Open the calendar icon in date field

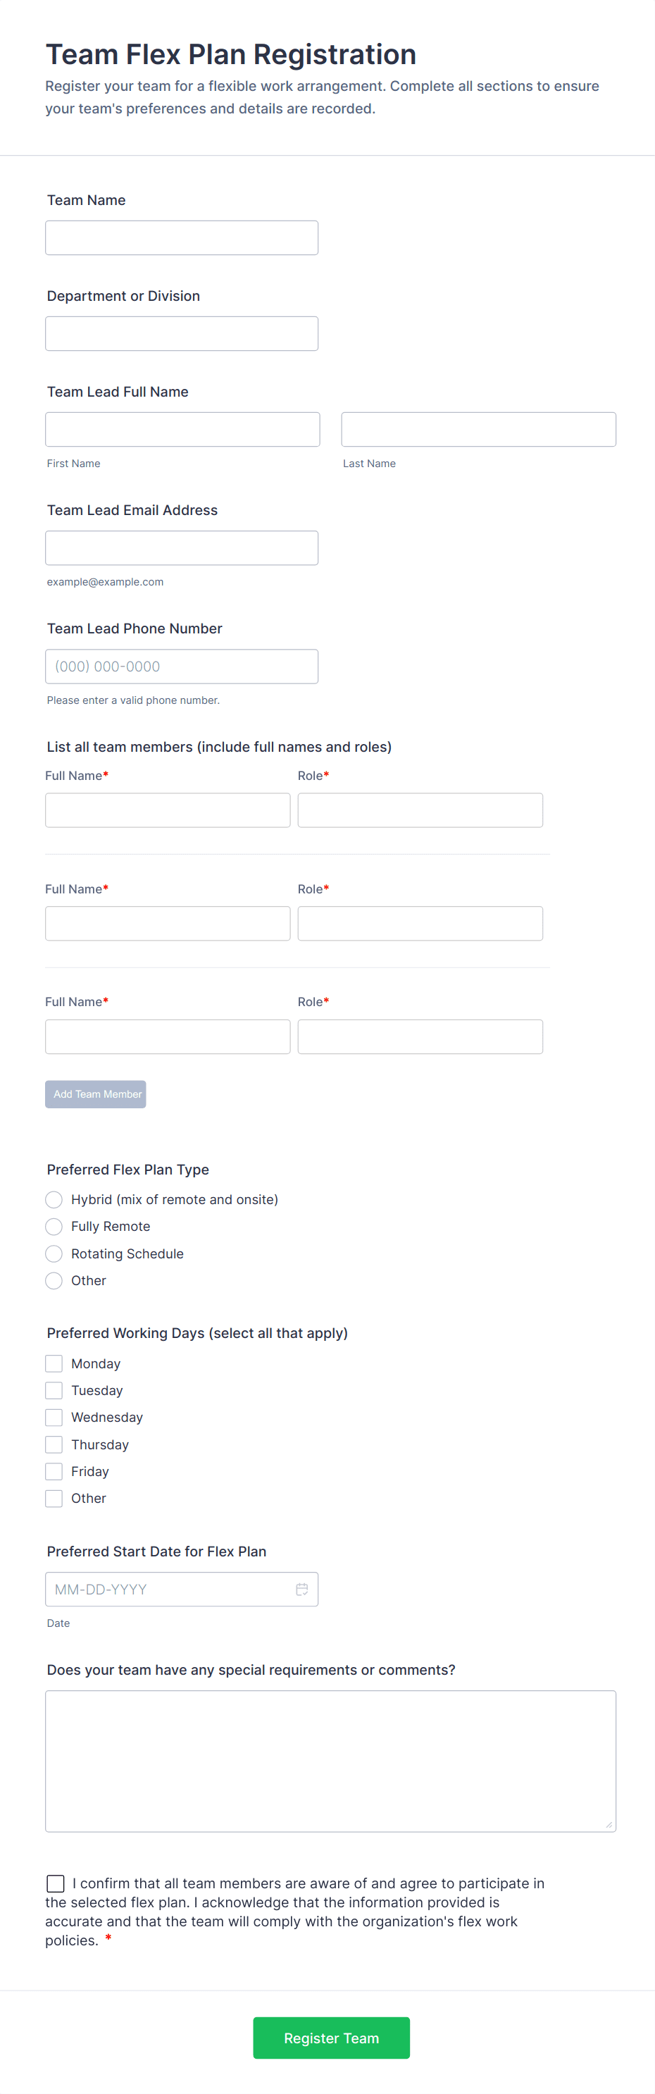[x=301, y=1588]
